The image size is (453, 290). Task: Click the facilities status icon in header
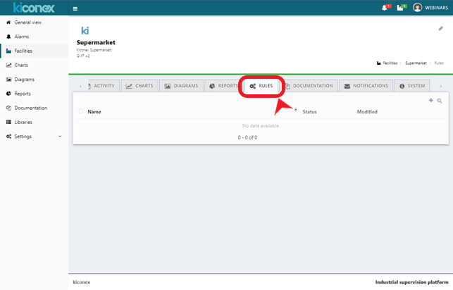(x=400, y=8)
